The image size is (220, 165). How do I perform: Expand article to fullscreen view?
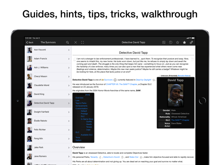tap(82, 42)
